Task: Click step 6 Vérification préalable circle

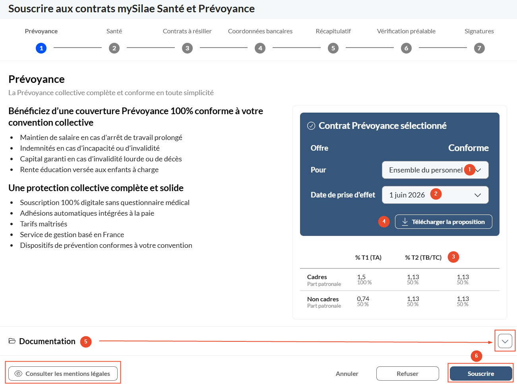Action: coord(406,48)
